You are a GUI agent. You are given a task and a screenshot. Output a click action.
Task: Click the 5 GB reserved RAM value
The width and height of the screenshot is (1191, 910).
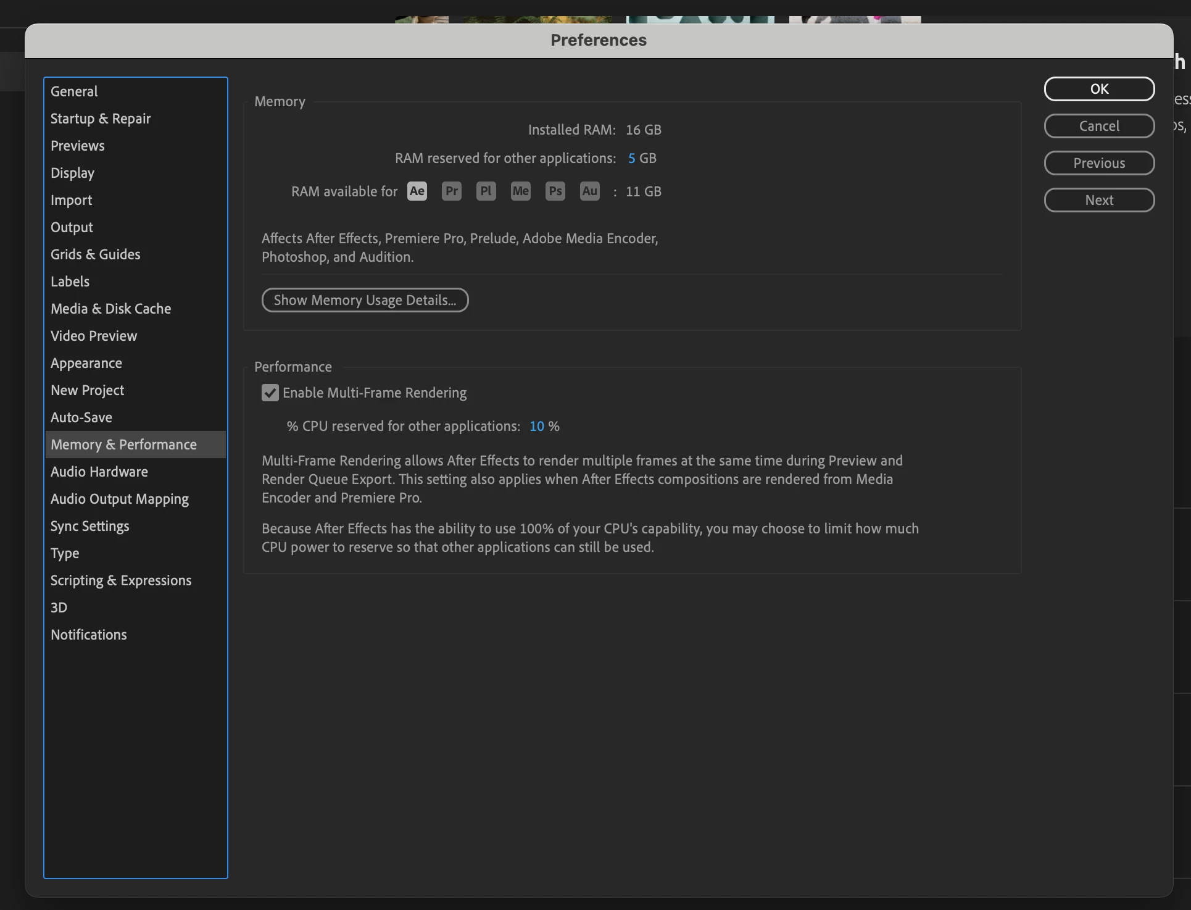coord(631,159)
